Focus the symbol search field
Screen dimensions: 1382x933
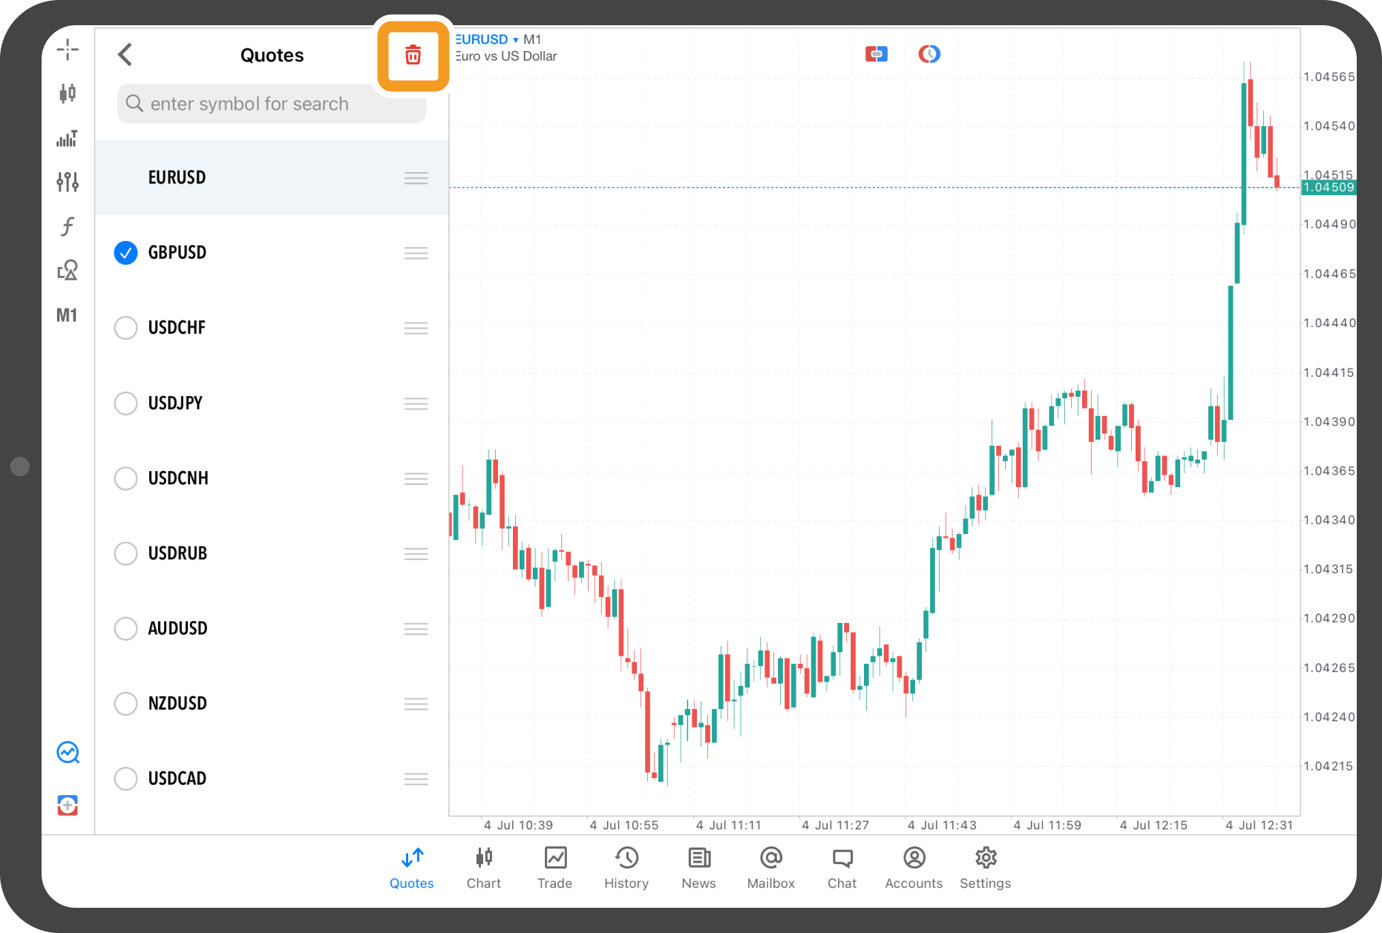tap(272, 104)
